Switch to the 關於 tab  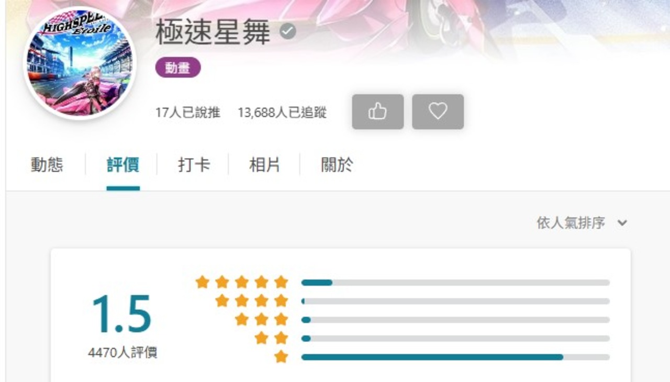click(337, 165)
